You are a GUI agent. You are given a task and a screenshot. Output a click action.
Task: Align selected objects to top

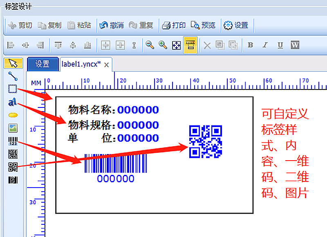pos(58,45)
